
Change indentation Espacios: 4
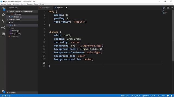[x=145, y=96]
